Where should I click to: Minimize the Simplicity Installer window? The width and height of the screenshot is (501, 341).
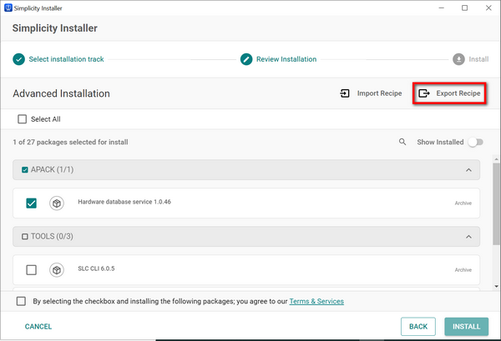tap(442, 8)
